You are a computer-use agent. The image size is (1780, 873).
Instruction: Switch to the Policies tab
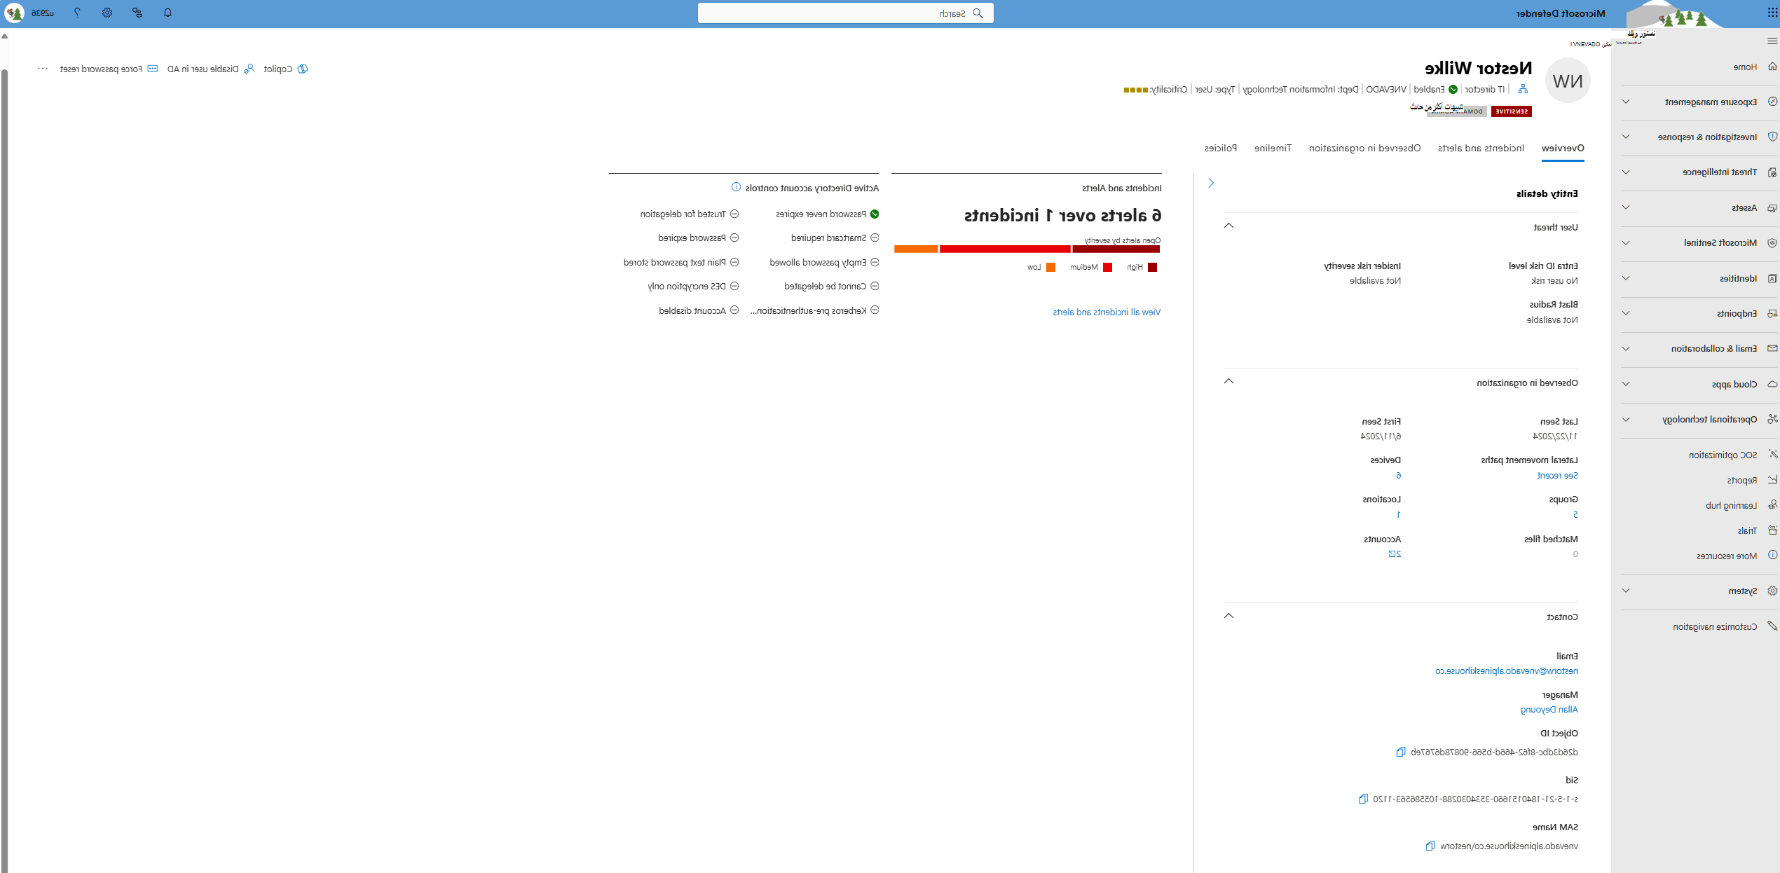click(1220, 148)
